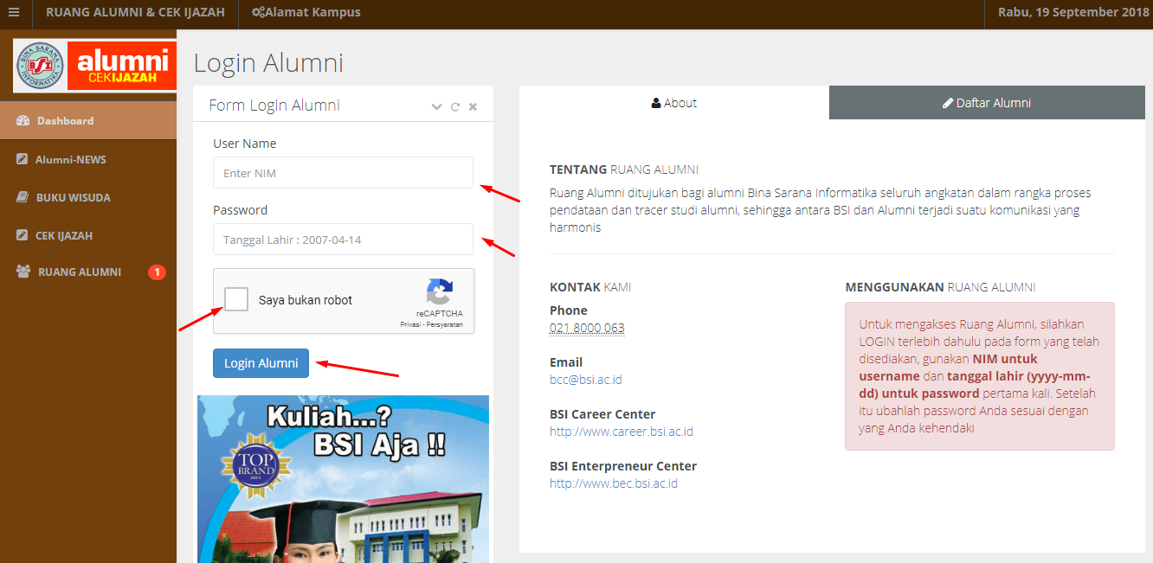The width and height of the screenshot is (1153, 563).
Task: Refresh the Form Login Alumni panel
Action: coord(455,107)
